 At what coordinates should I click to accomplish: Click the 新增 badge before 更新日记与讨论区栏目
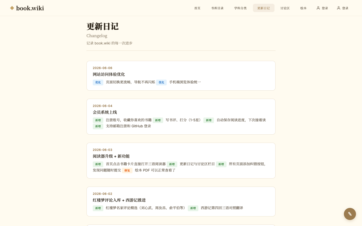click(172, 164)
